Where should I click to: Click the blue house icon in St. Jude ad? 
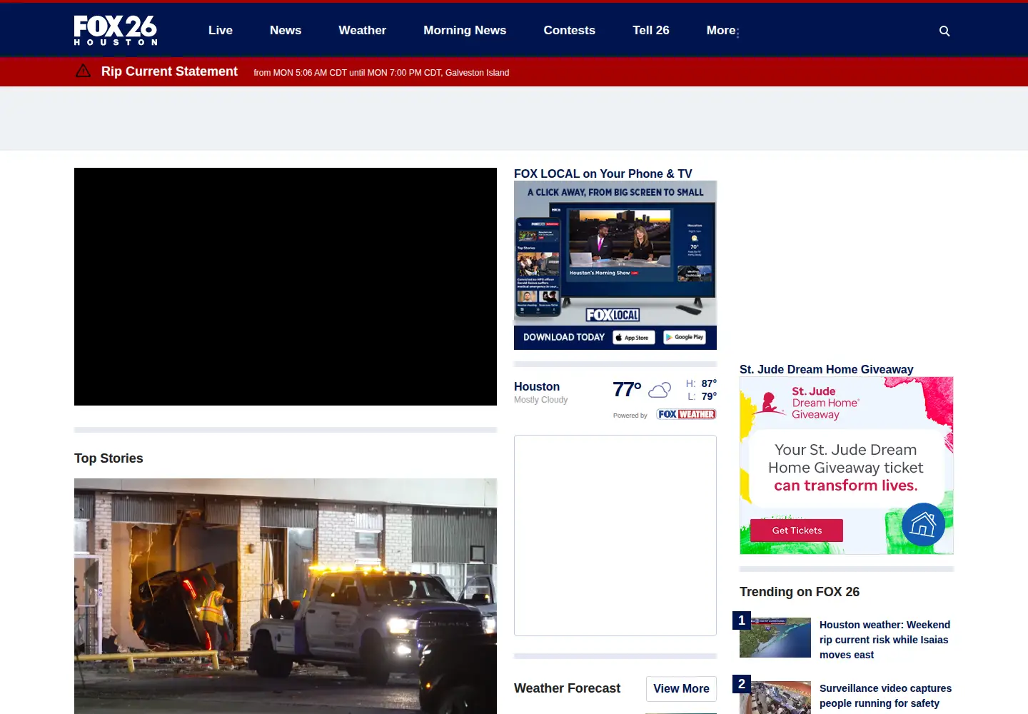tap(923, 525)
